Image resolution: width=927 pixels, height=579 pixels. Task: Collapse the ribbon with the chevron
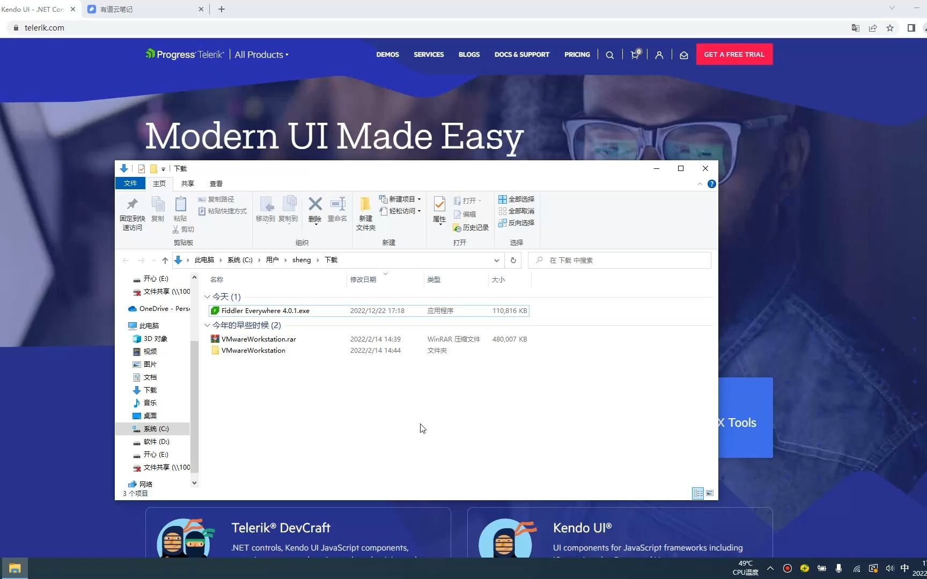click(700, 184)
